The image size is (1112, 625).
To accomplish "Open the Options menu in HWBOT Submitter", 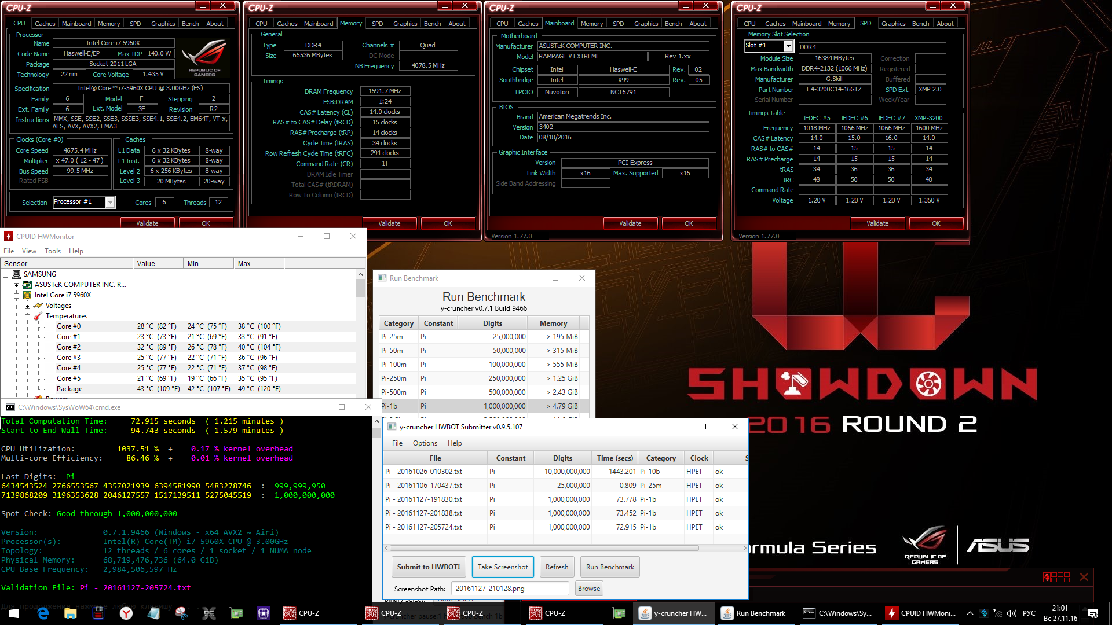I will tap(425, 443).
